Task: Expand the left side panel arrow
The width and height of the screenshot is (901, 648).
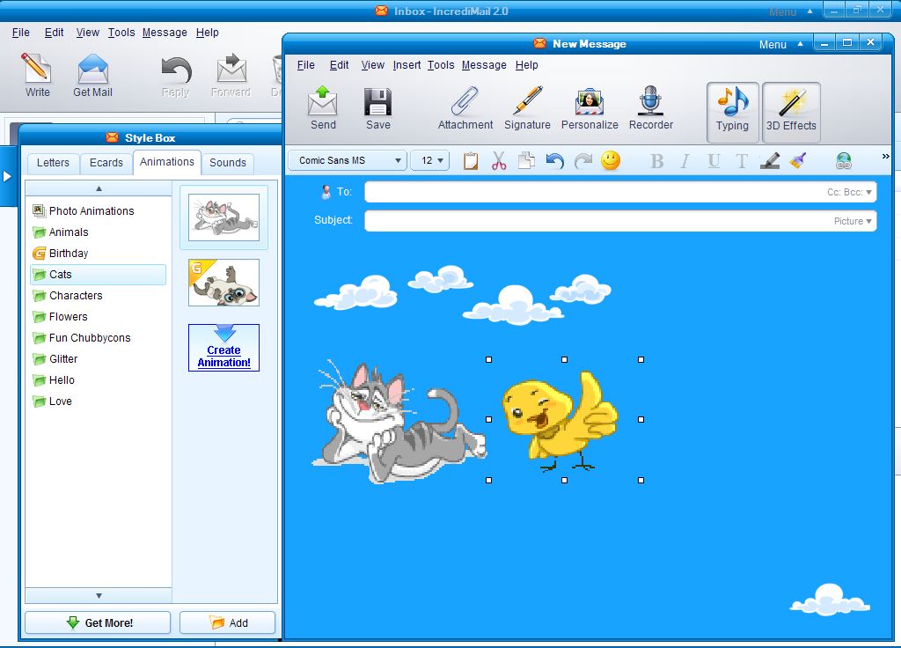Action: point(7,176)
